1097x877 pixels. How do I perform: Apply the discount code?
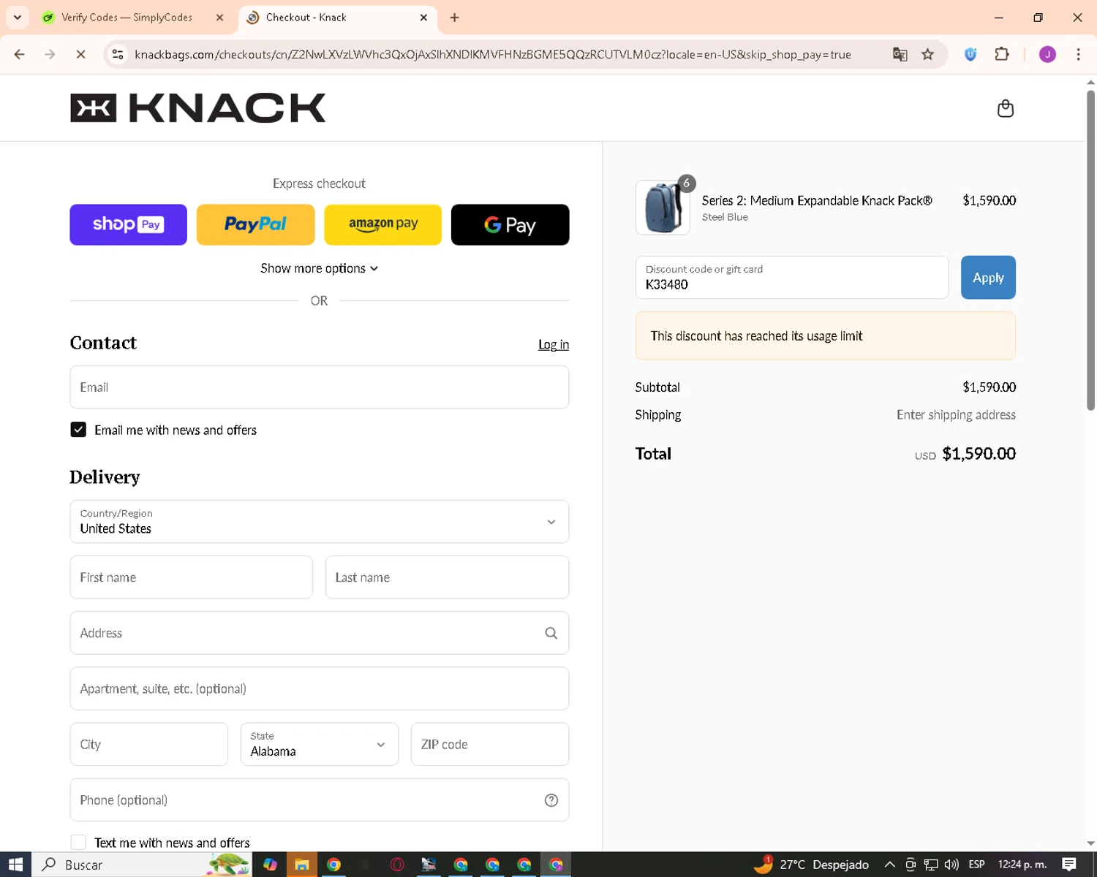(x=988, y=278)
